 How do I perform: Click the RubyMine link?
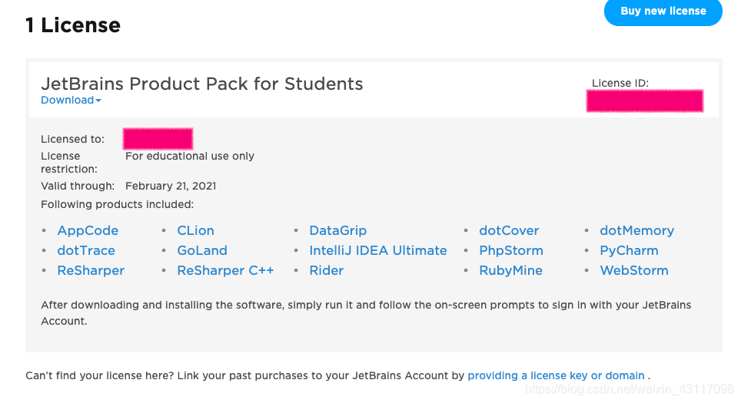click(510, 270)
